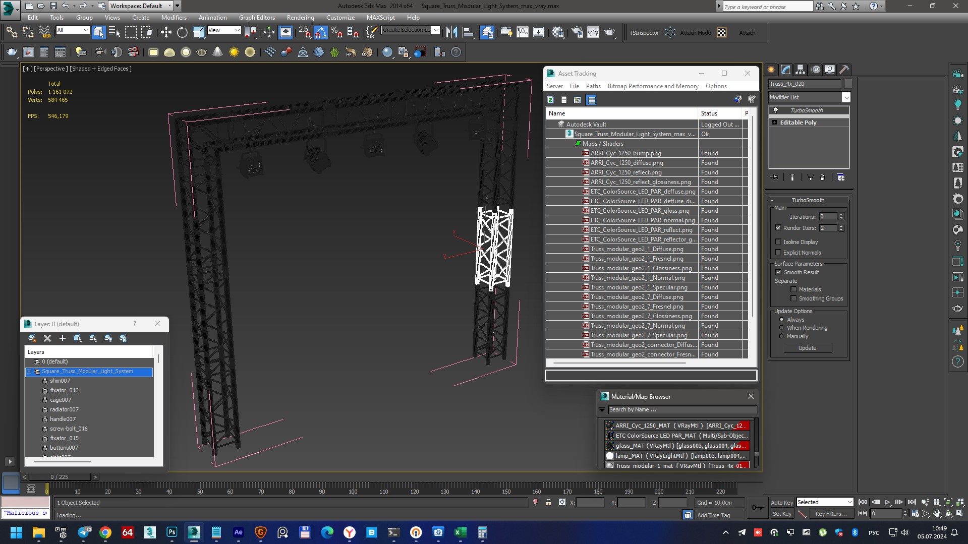The image size is (968, 544).
Task: Refresh the Asset Tracking list
Action: tap(550, 100)
